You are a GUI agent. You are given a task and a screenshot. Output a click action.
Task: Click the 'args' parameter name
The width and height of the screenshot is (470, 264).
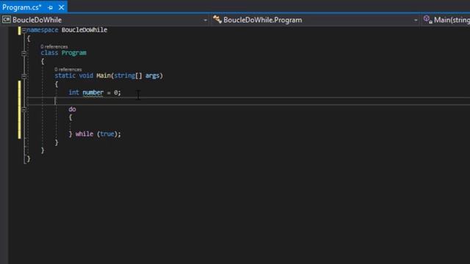pyautogui.click(x=152, y=76)
